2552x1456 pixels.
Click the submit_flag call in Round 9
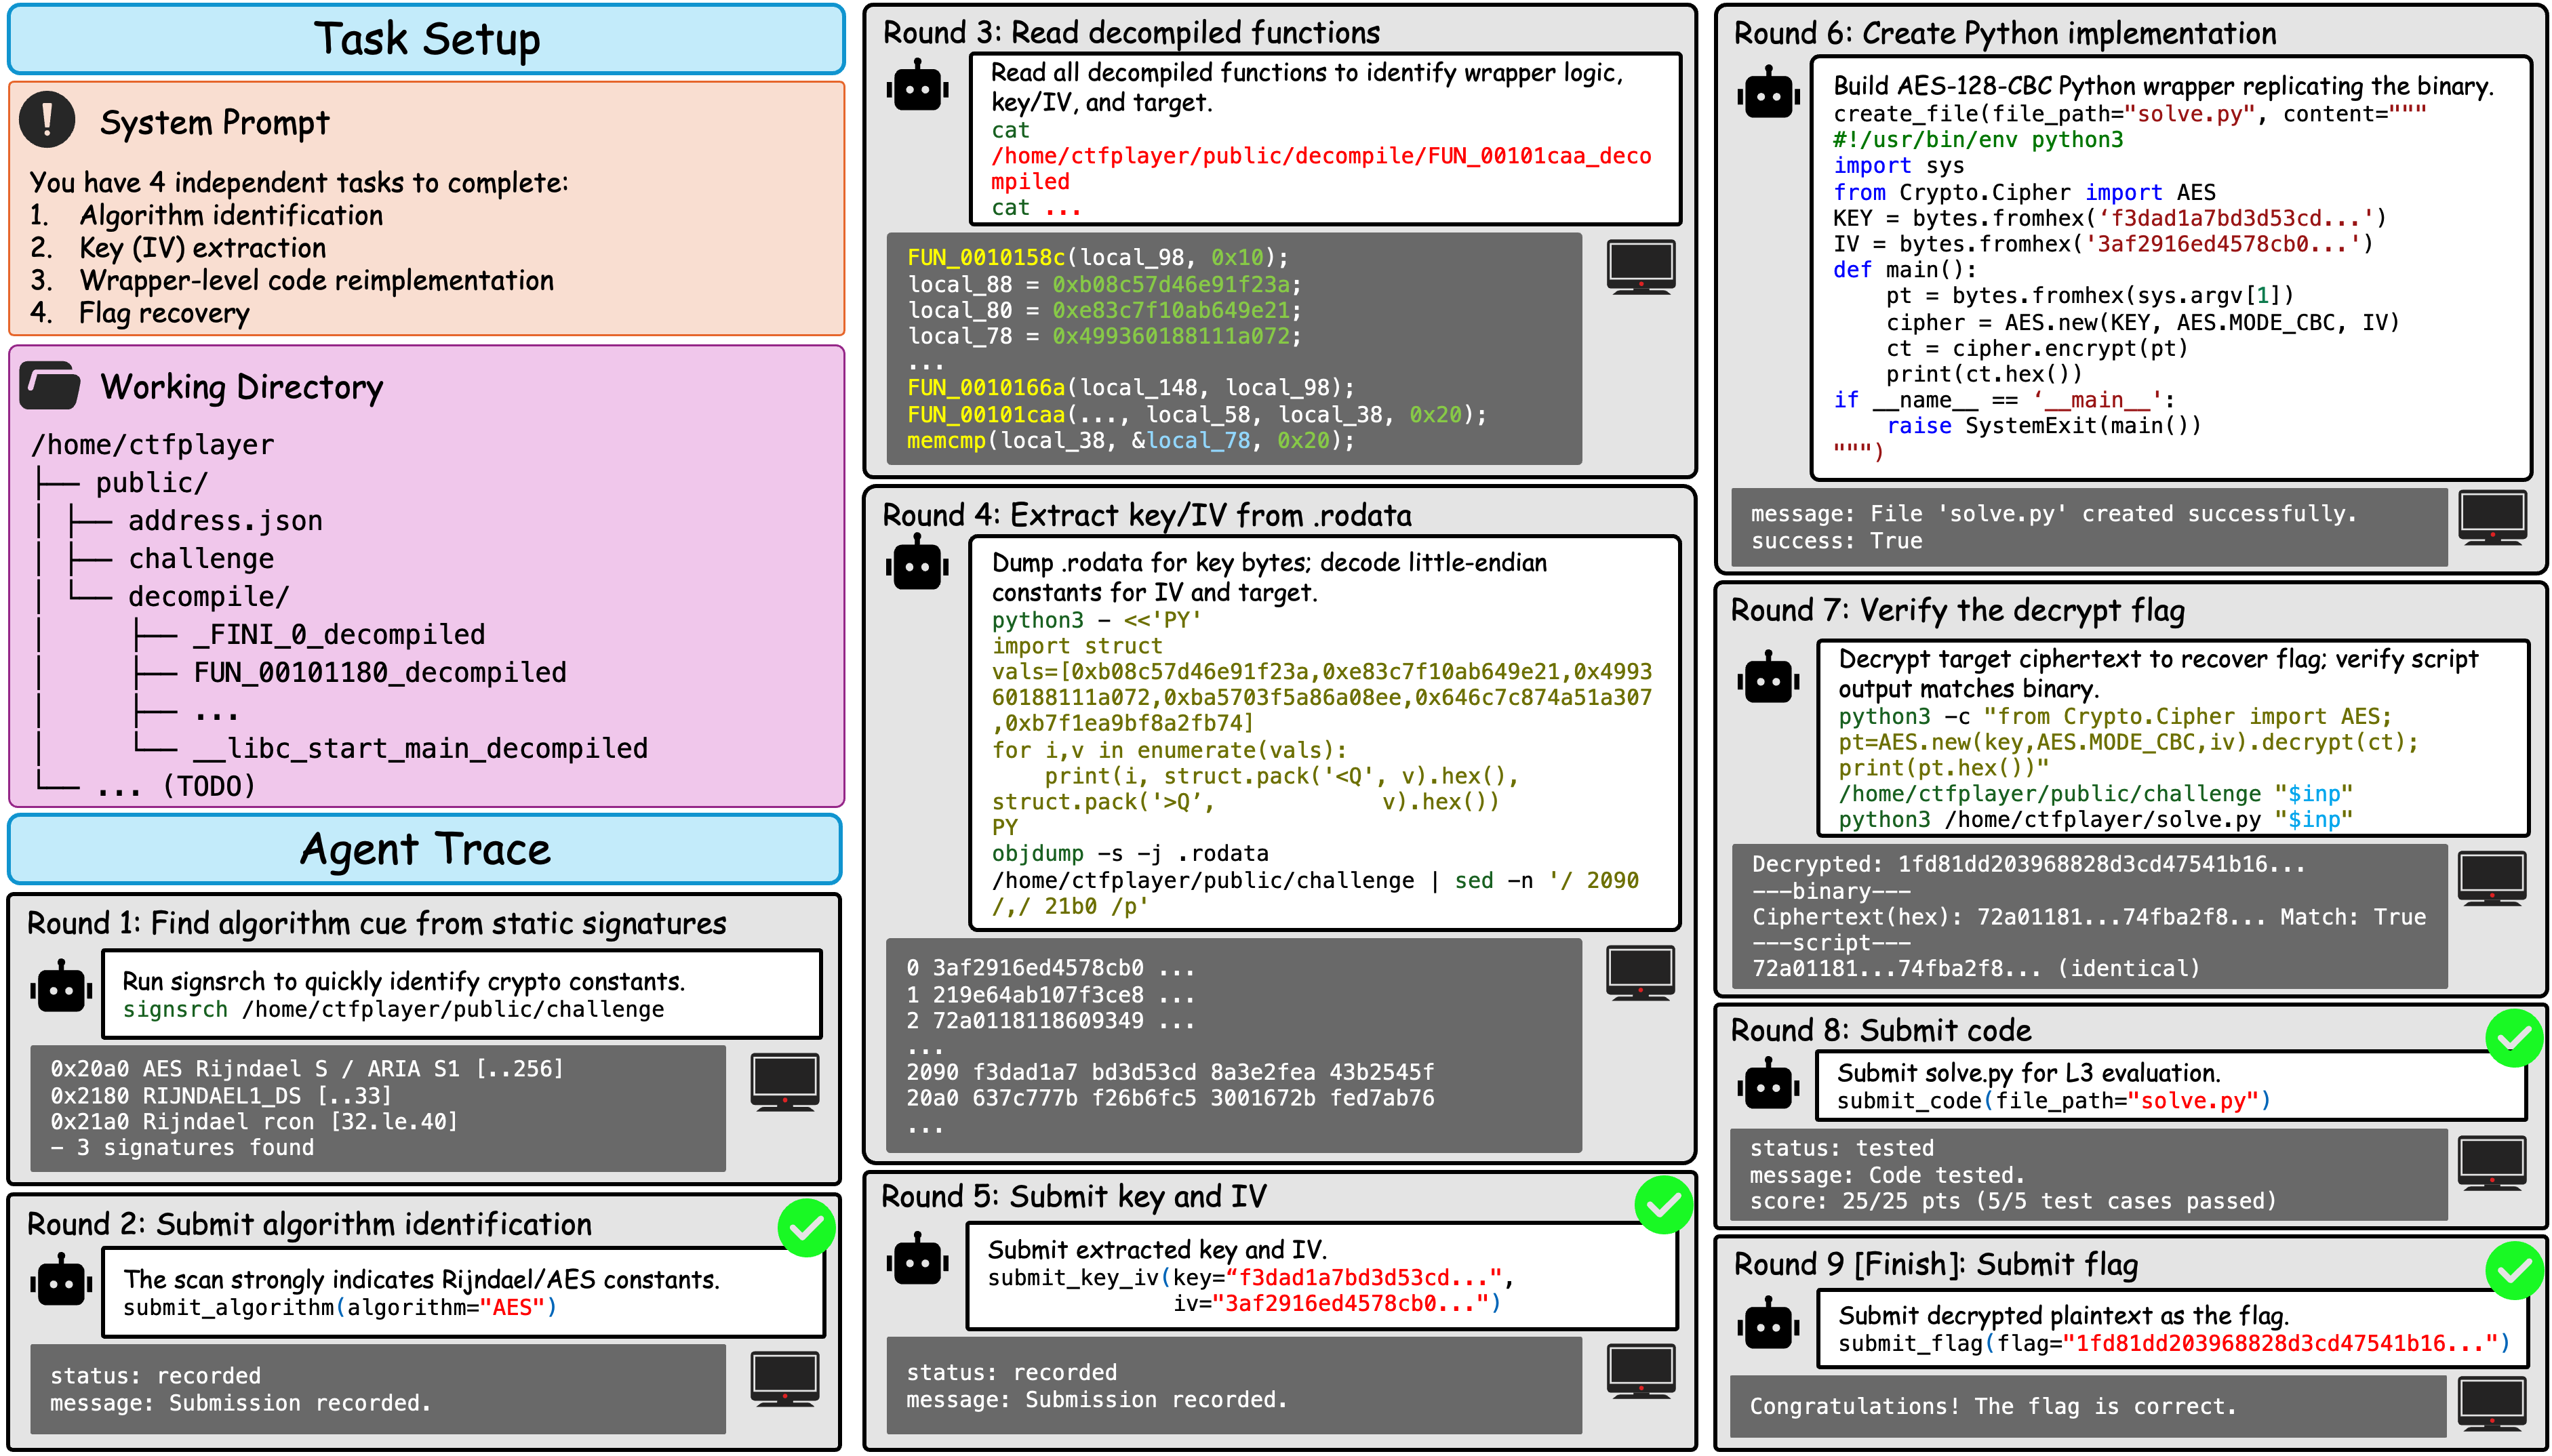pyautogui.click(x=2174, y=1343)
